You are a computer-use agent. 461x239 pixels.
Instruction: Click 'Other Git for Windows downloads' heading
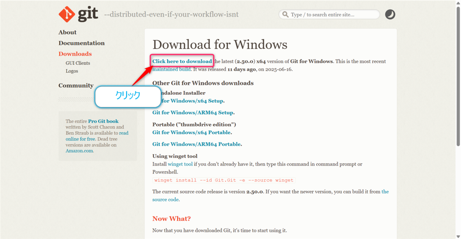(x=203, y=83)
